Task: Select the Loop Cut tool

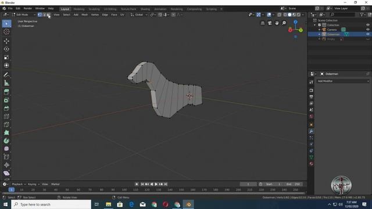Action: pyautogui.click(x=6, y=116)
